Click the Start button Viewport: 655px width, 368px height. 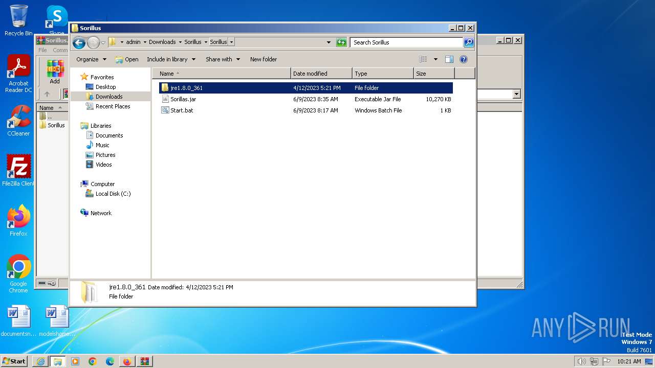14,361
